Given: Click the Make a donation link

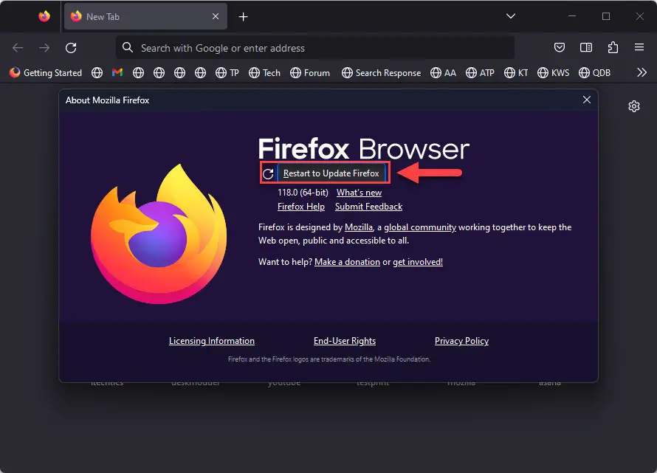Looking at the screenshot, I should click(348, 262).
